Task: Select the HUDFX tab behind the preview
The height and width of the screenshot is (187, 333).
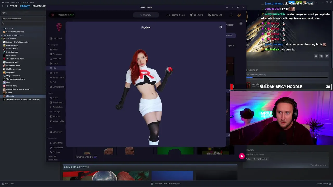Action: [x=229, y=35]
